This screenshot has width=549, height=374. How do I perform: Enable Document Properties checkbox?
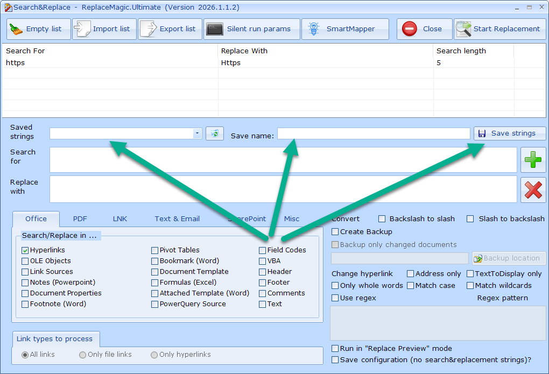pos(25,293)
